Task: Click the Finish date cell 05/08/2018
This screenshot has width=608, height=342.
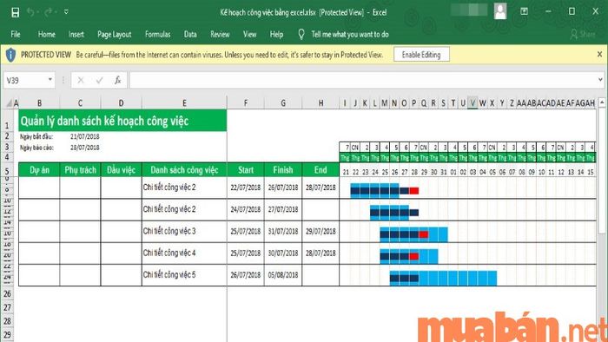Action: (283, 275)
